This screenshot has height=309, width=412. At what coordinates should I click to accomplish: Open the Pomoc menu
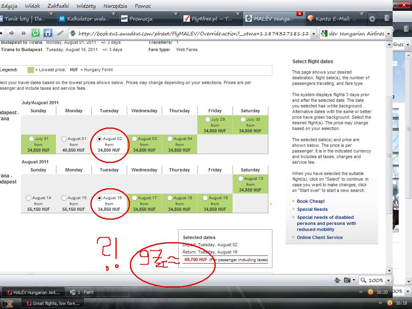click(143, 6)
